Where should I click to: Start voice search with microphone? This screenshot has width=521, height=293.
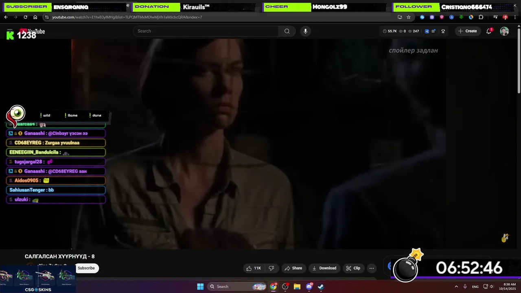click(305, 31)
